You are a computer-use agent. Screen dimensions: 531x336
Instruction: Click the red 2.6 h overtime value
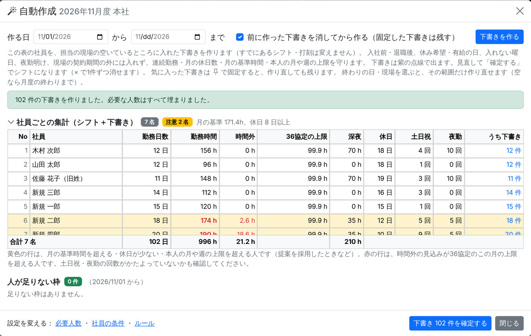pyautogui.click(x=247, y=221)
